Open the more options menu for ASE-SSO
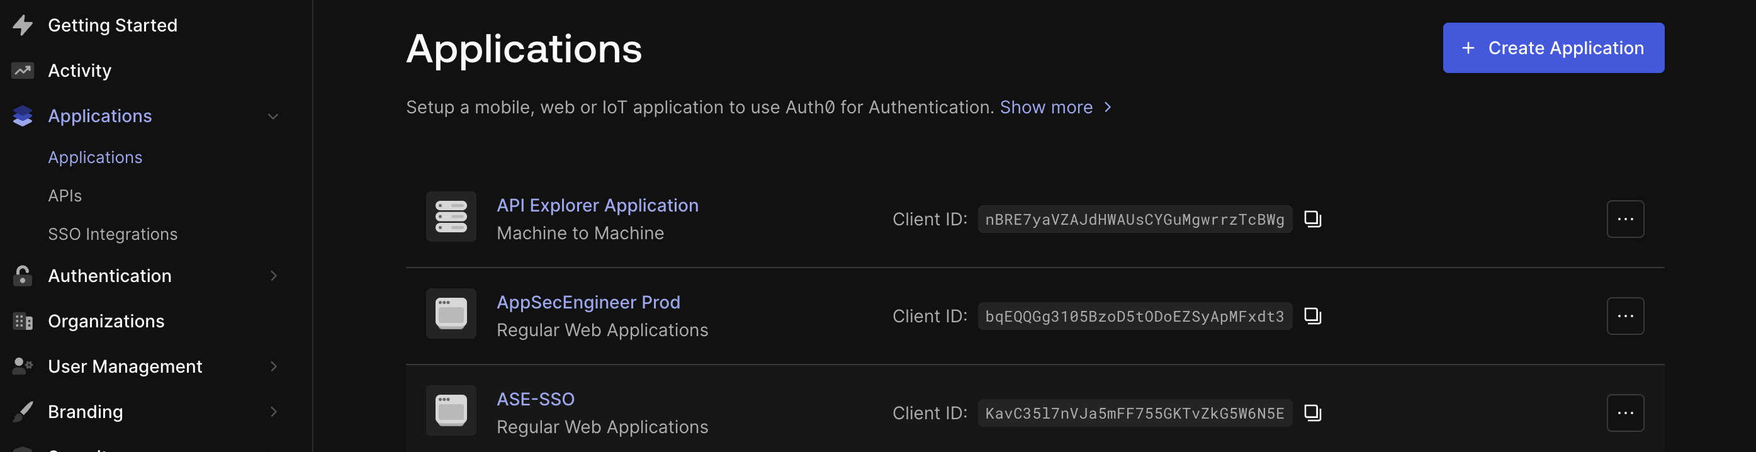This screenshot has height=452, width=1756. click(x=1624, y=412)
